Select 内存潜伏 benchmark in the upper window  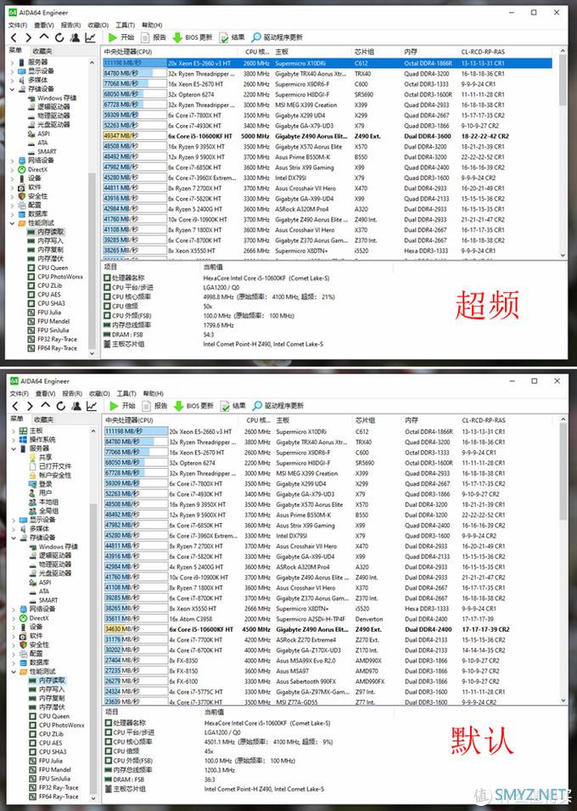coord(50,259)
